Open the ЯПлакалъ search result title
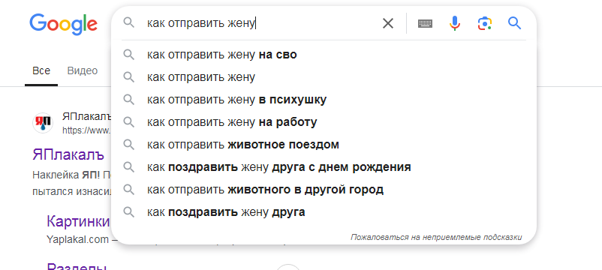 69,154
